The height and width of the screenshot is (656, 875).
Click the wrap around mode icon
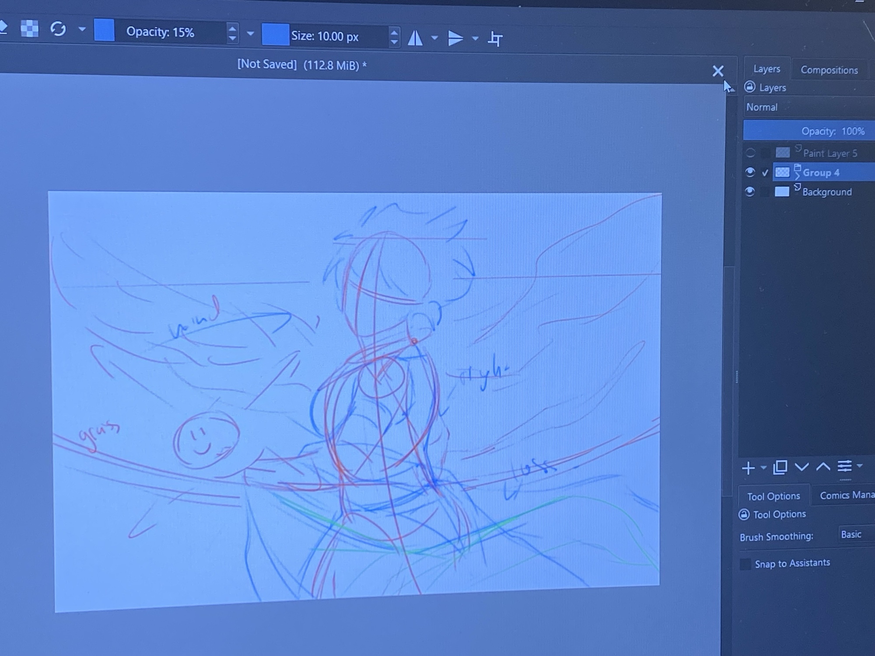click(495, 39)
